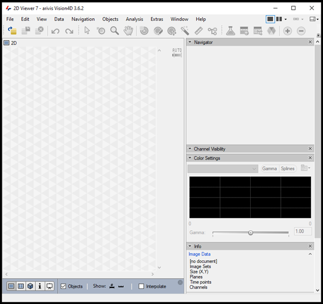Activate the magnifier zoom tool
This screenshot has width=323, height=304.
point(114,31)
